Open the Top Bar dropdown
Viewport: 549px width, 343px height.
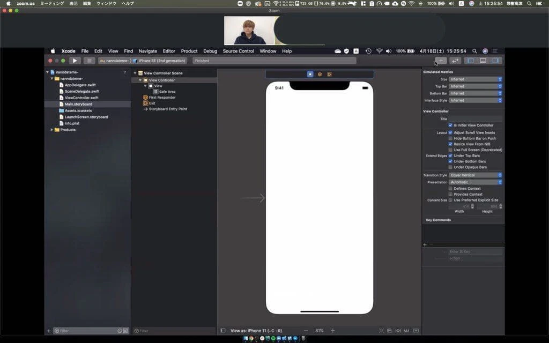click(x=476, y=86)
